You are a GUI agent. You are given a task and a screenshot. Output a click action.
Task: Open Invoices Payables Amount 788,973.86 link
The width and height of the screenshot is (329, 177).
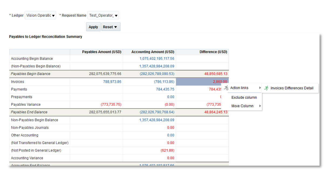pos(112,81)
